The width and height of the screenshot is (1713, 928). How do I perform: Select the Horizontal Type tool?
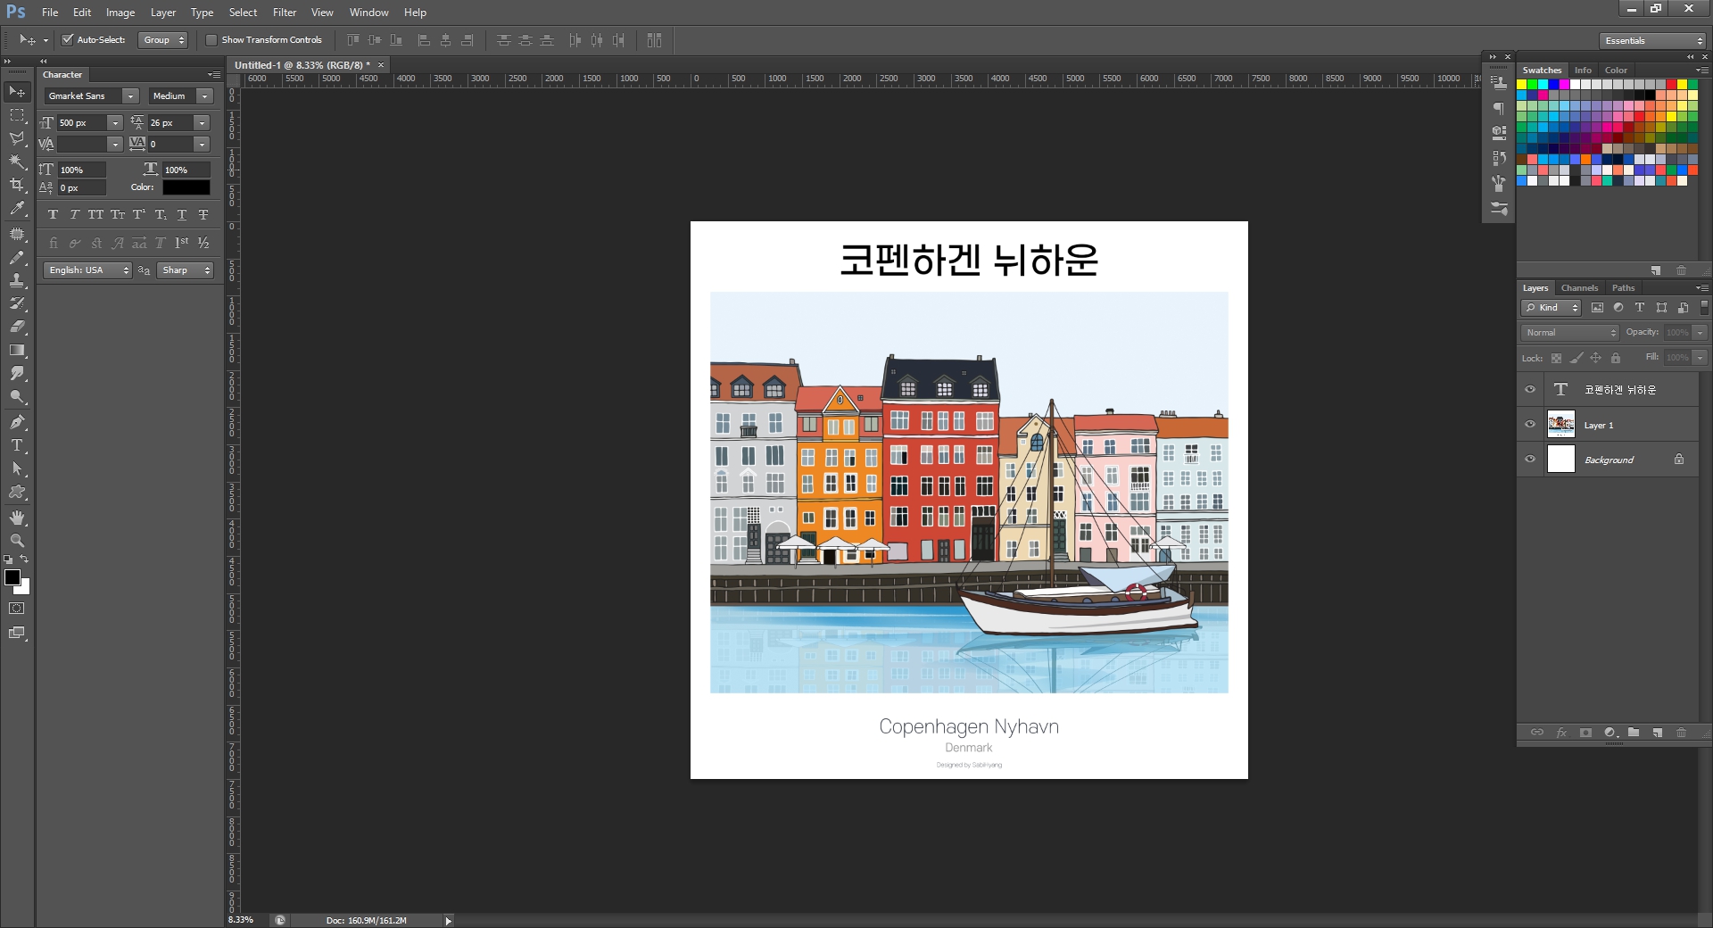point(17,445)
